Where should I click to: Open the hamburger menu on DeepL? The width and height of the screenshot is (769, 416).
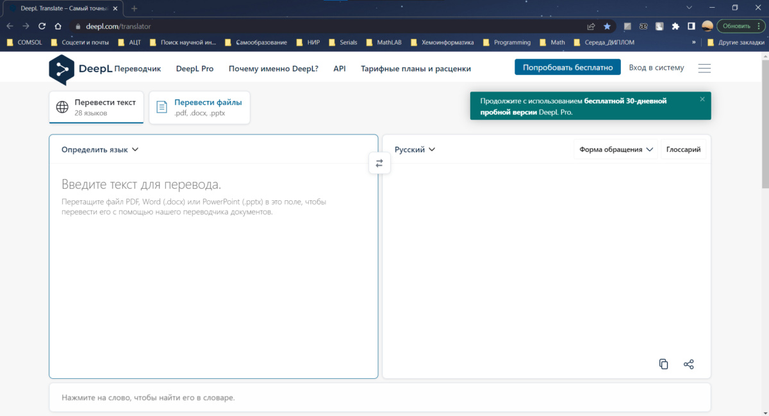pyautogui.click(x=704, y=68)
